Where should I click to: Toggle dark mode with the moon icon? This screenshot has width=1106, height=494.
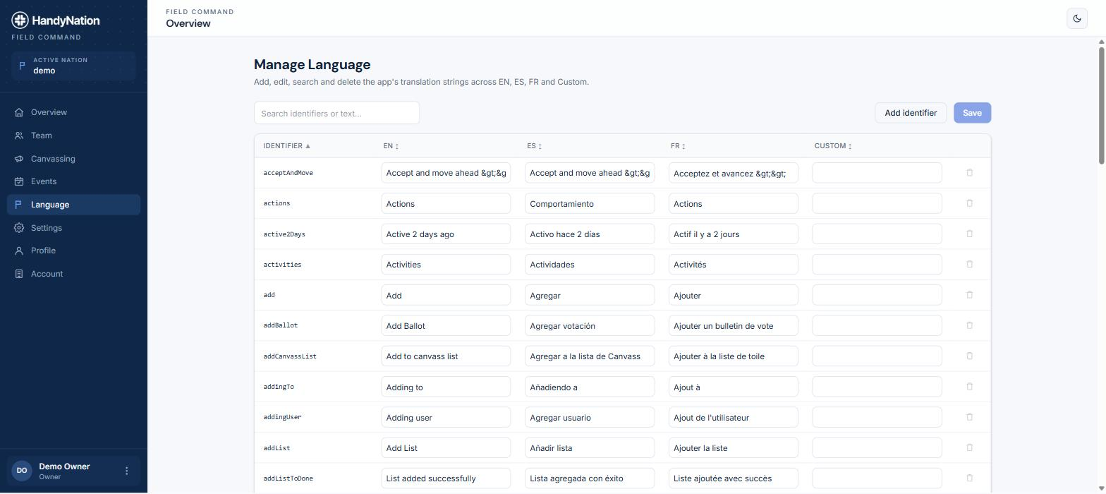pos(1077,18)
